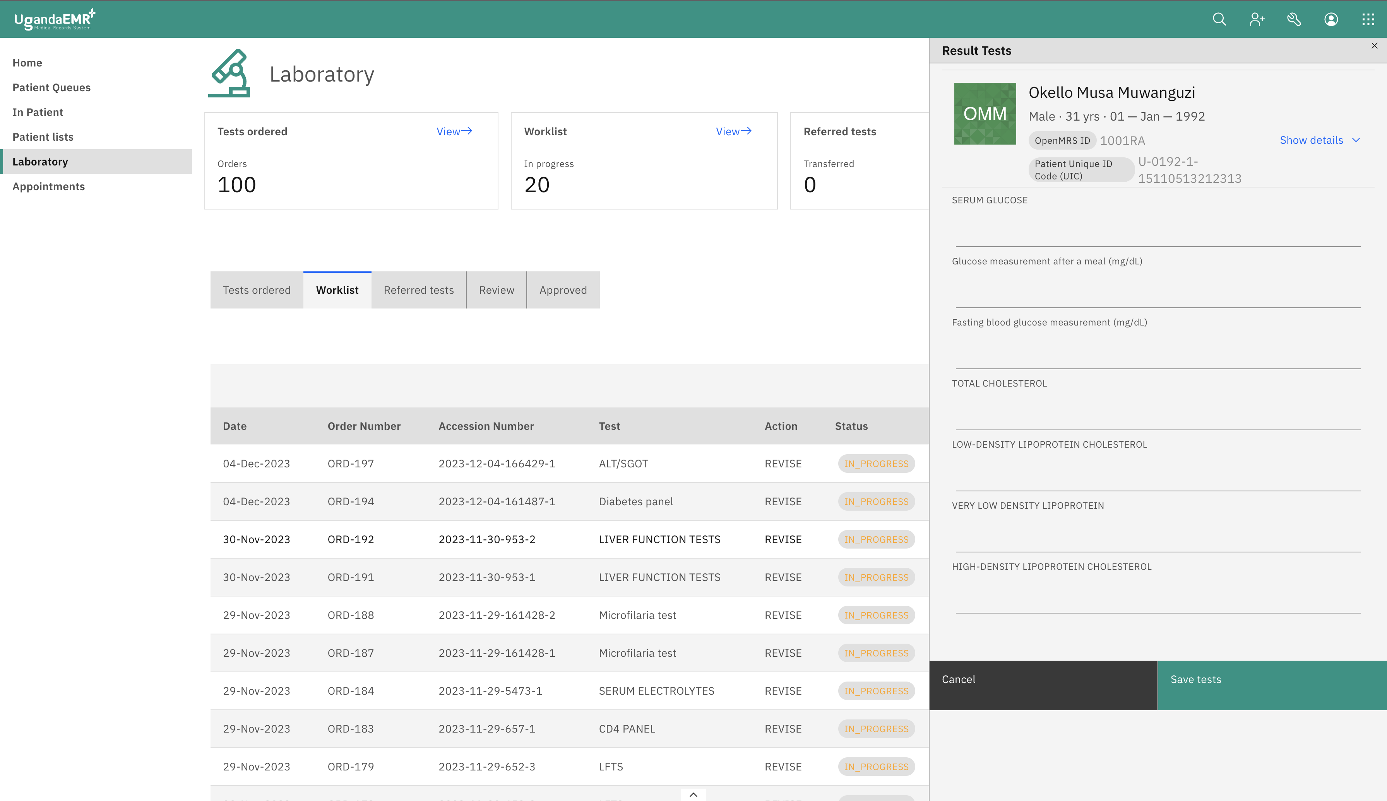Switch to the Tests ordered tab
Viewport: 1387px width, 801px height.
[x=257, y=290]
